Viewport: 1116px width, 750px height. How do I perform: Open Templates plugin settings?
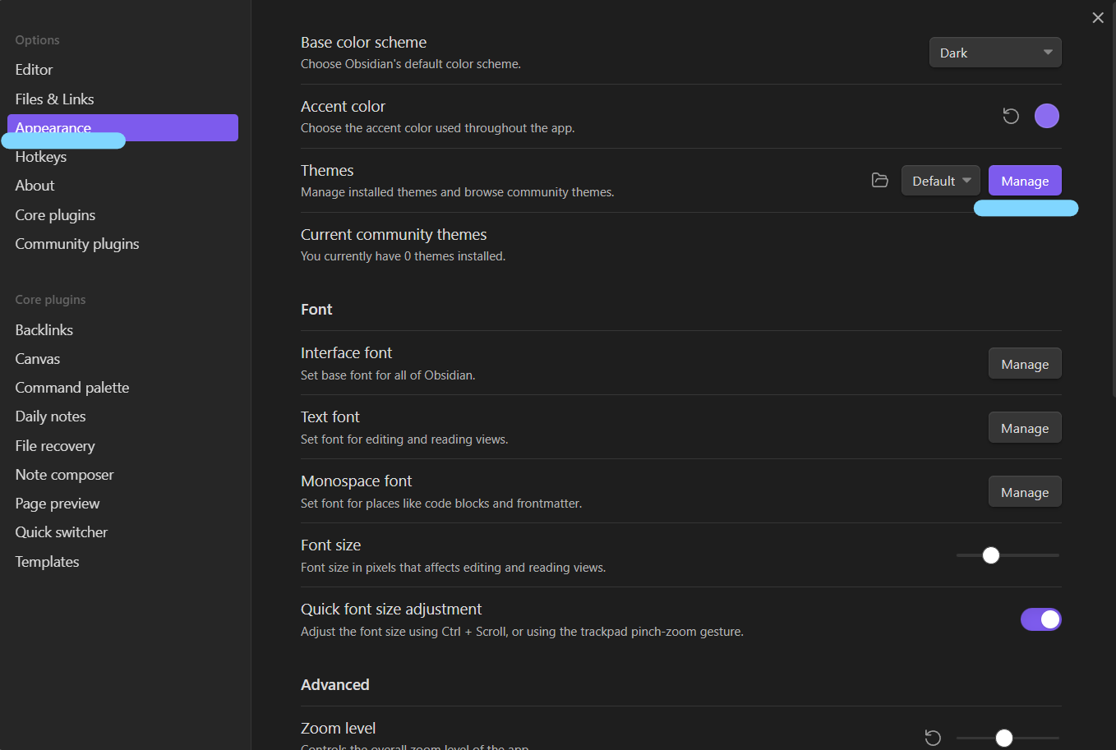click(x=47, y=562)
